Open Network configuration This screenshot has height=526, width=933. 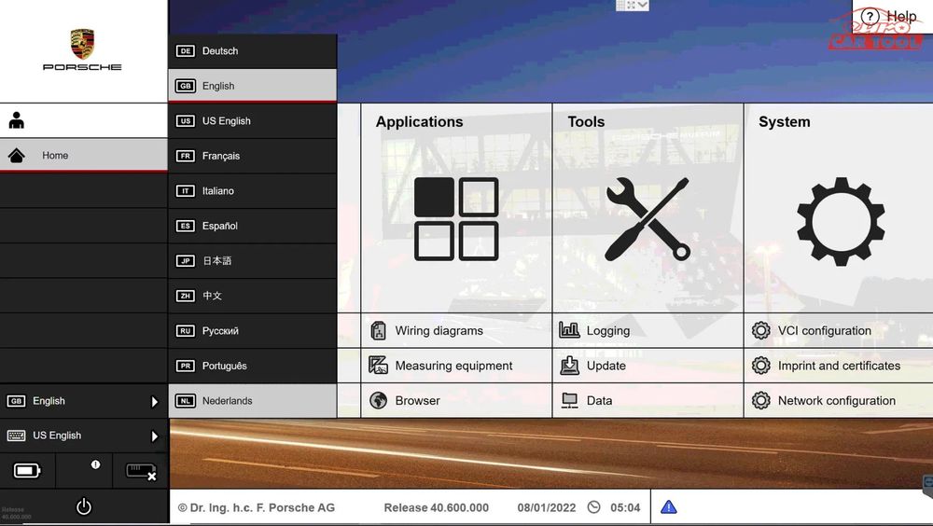click(x=839, y=401)
